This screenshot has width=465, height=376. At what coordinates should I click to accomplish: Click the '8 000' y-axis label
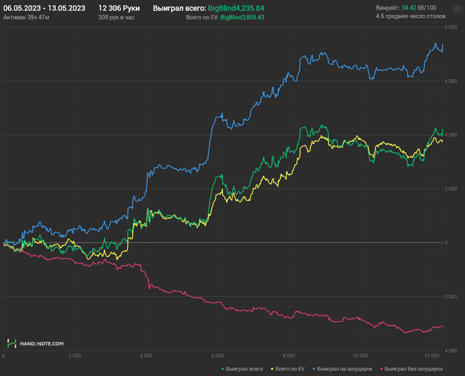click(451, 27)
